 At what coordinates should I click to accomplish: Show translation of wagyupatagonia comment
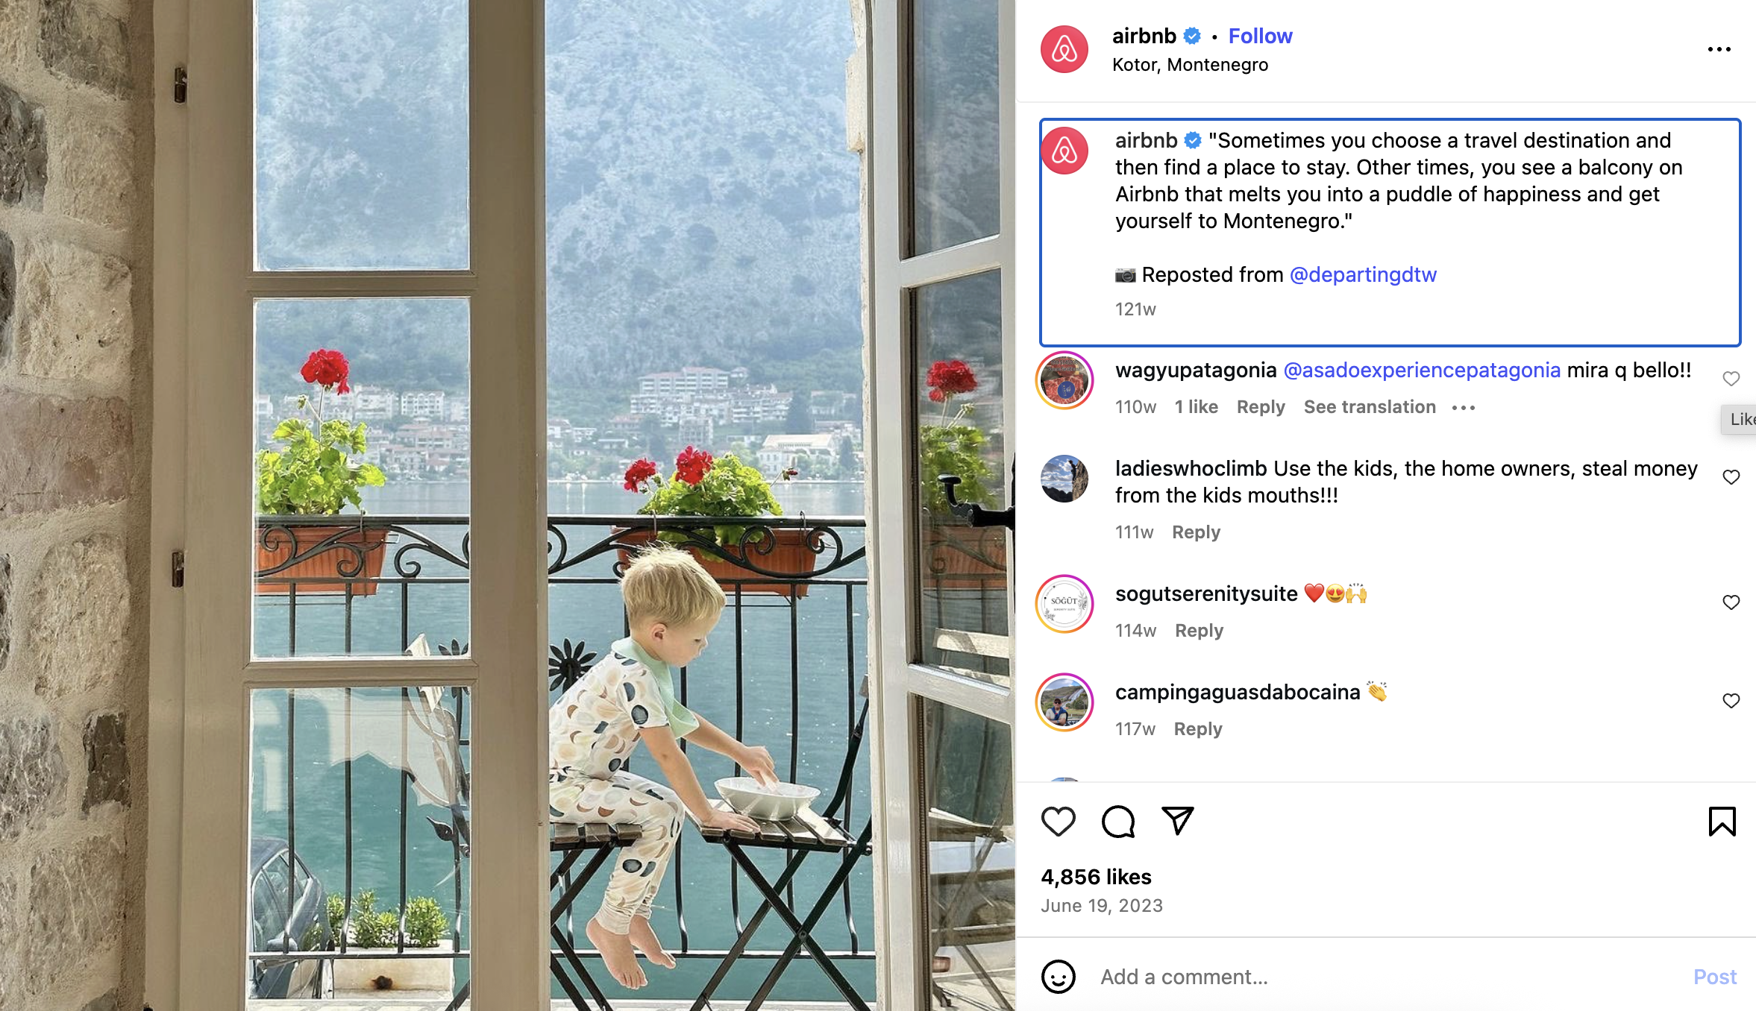(1370, 407)
